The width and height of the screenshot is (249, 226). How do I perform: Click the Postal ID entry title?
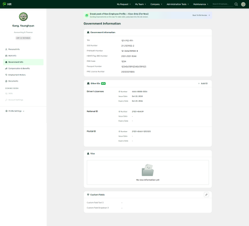pos(91,132)
